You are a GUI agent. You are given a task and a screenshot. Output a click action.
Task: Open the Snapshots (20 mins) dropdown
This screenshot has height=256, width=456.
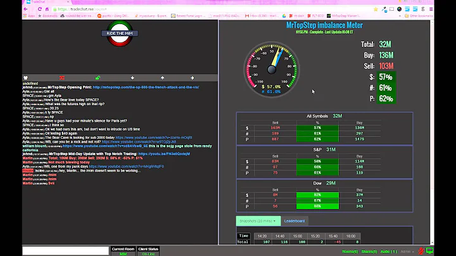pos(258,221)
